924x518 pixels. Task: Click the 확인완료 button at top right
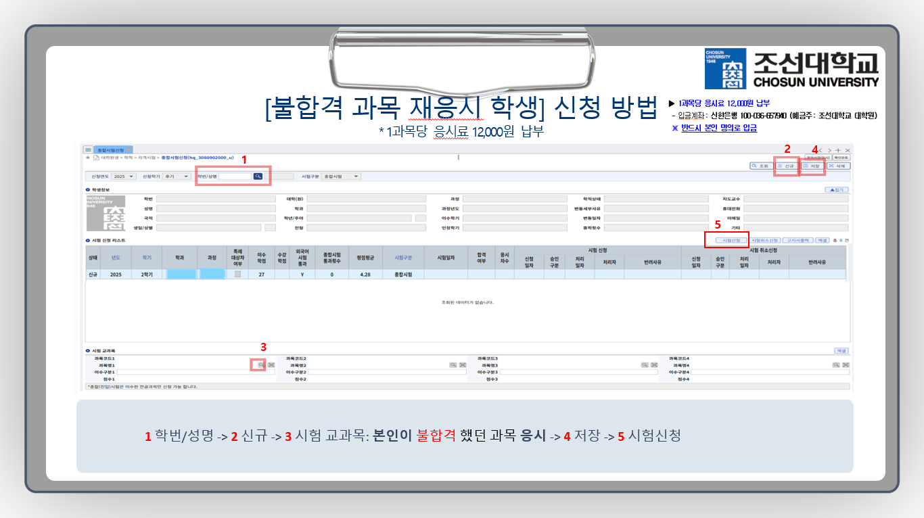click(841, 158)
